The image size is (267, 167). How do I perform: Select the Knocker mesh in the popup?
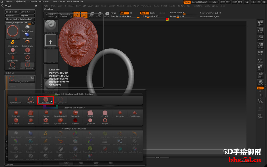pos(45,100)
